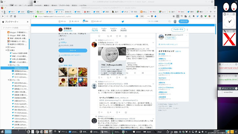Go back using the browser back arrow
The image size is (238, 134).
coord(3,16)
